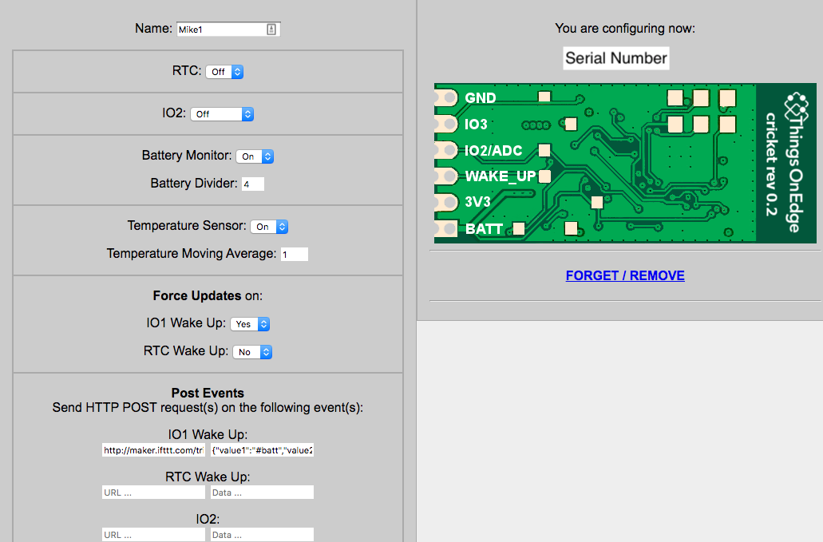The width and height of the screenshot is (823, 542).
Task: Expand the IO1 Wake Up Yes dropdown
Action: (x=250, y=324)
